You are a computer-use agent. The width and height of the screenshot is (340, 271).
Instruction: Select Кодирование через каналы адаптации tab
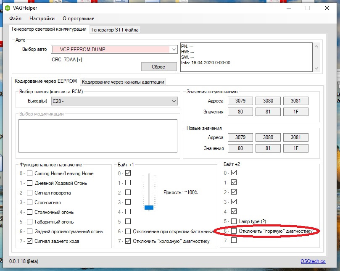pos(123,82)
